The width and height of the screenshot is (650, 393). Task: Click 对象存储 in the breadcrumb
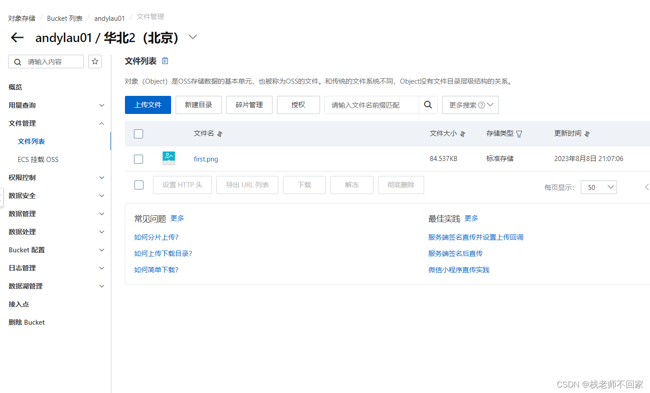coord(22,19)
